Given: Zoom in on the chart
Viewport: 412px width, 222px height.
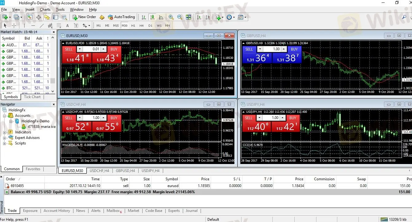Looking at the screenshot, I should point(171,17).
